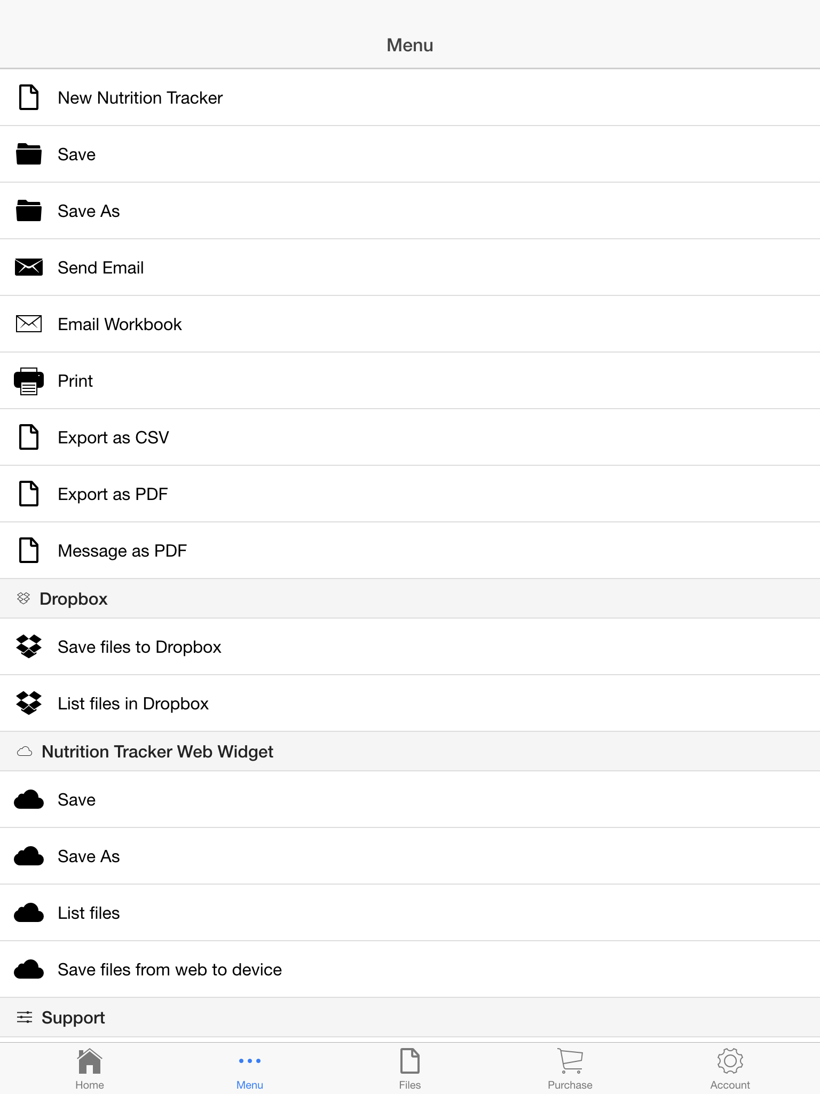This screenshot has width=820, height=1094.
Task: Tap the first Save option with the folder icon
Action: [x=410, y=154]
